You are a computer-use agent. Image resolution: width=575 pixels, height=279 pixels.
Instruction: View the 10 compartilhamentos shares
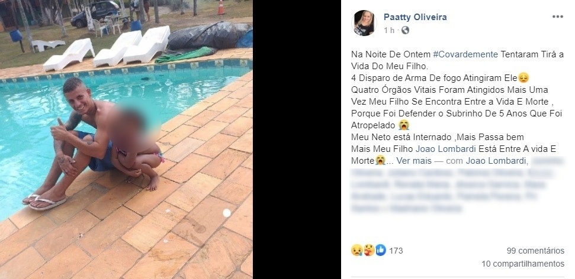(523, 264)
